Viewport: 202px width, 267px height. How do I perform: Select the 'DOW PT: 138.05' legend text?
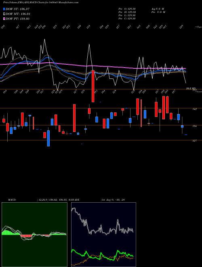(x=17, y=19)
